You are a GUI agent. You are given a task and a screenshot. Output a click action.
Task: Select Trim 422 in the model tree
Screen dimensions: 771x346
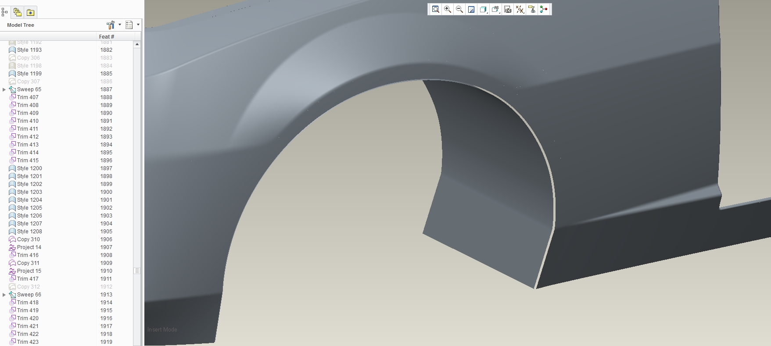point(28,334)
